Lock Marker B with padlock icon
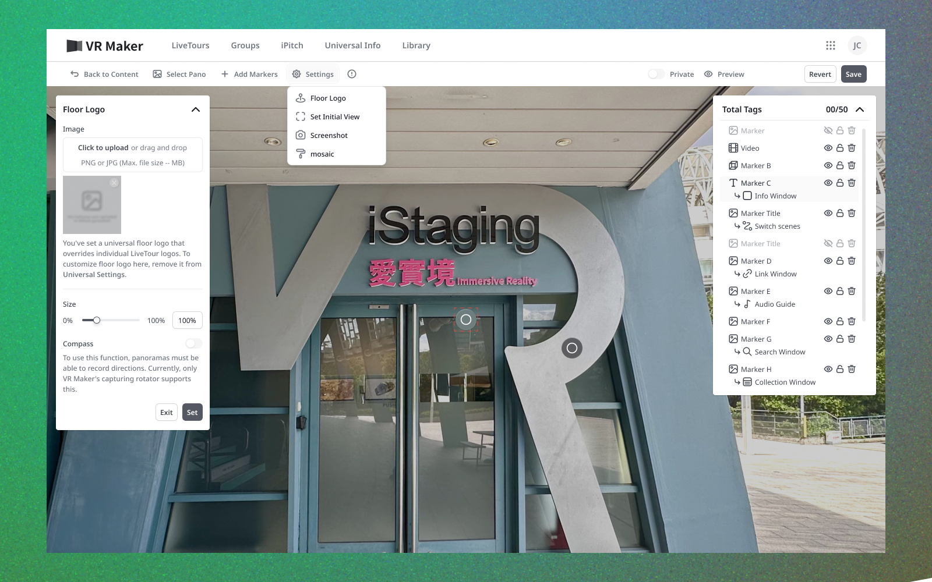This screenshot has width=932, height=582. 840,165
